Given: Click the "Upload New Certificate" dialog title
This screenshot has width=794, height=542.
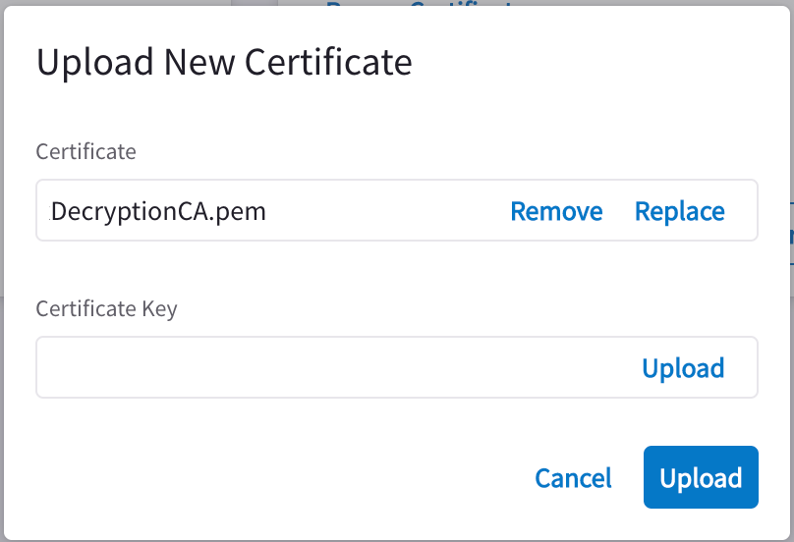Looking at the screenshot, I should pos(224,63).
